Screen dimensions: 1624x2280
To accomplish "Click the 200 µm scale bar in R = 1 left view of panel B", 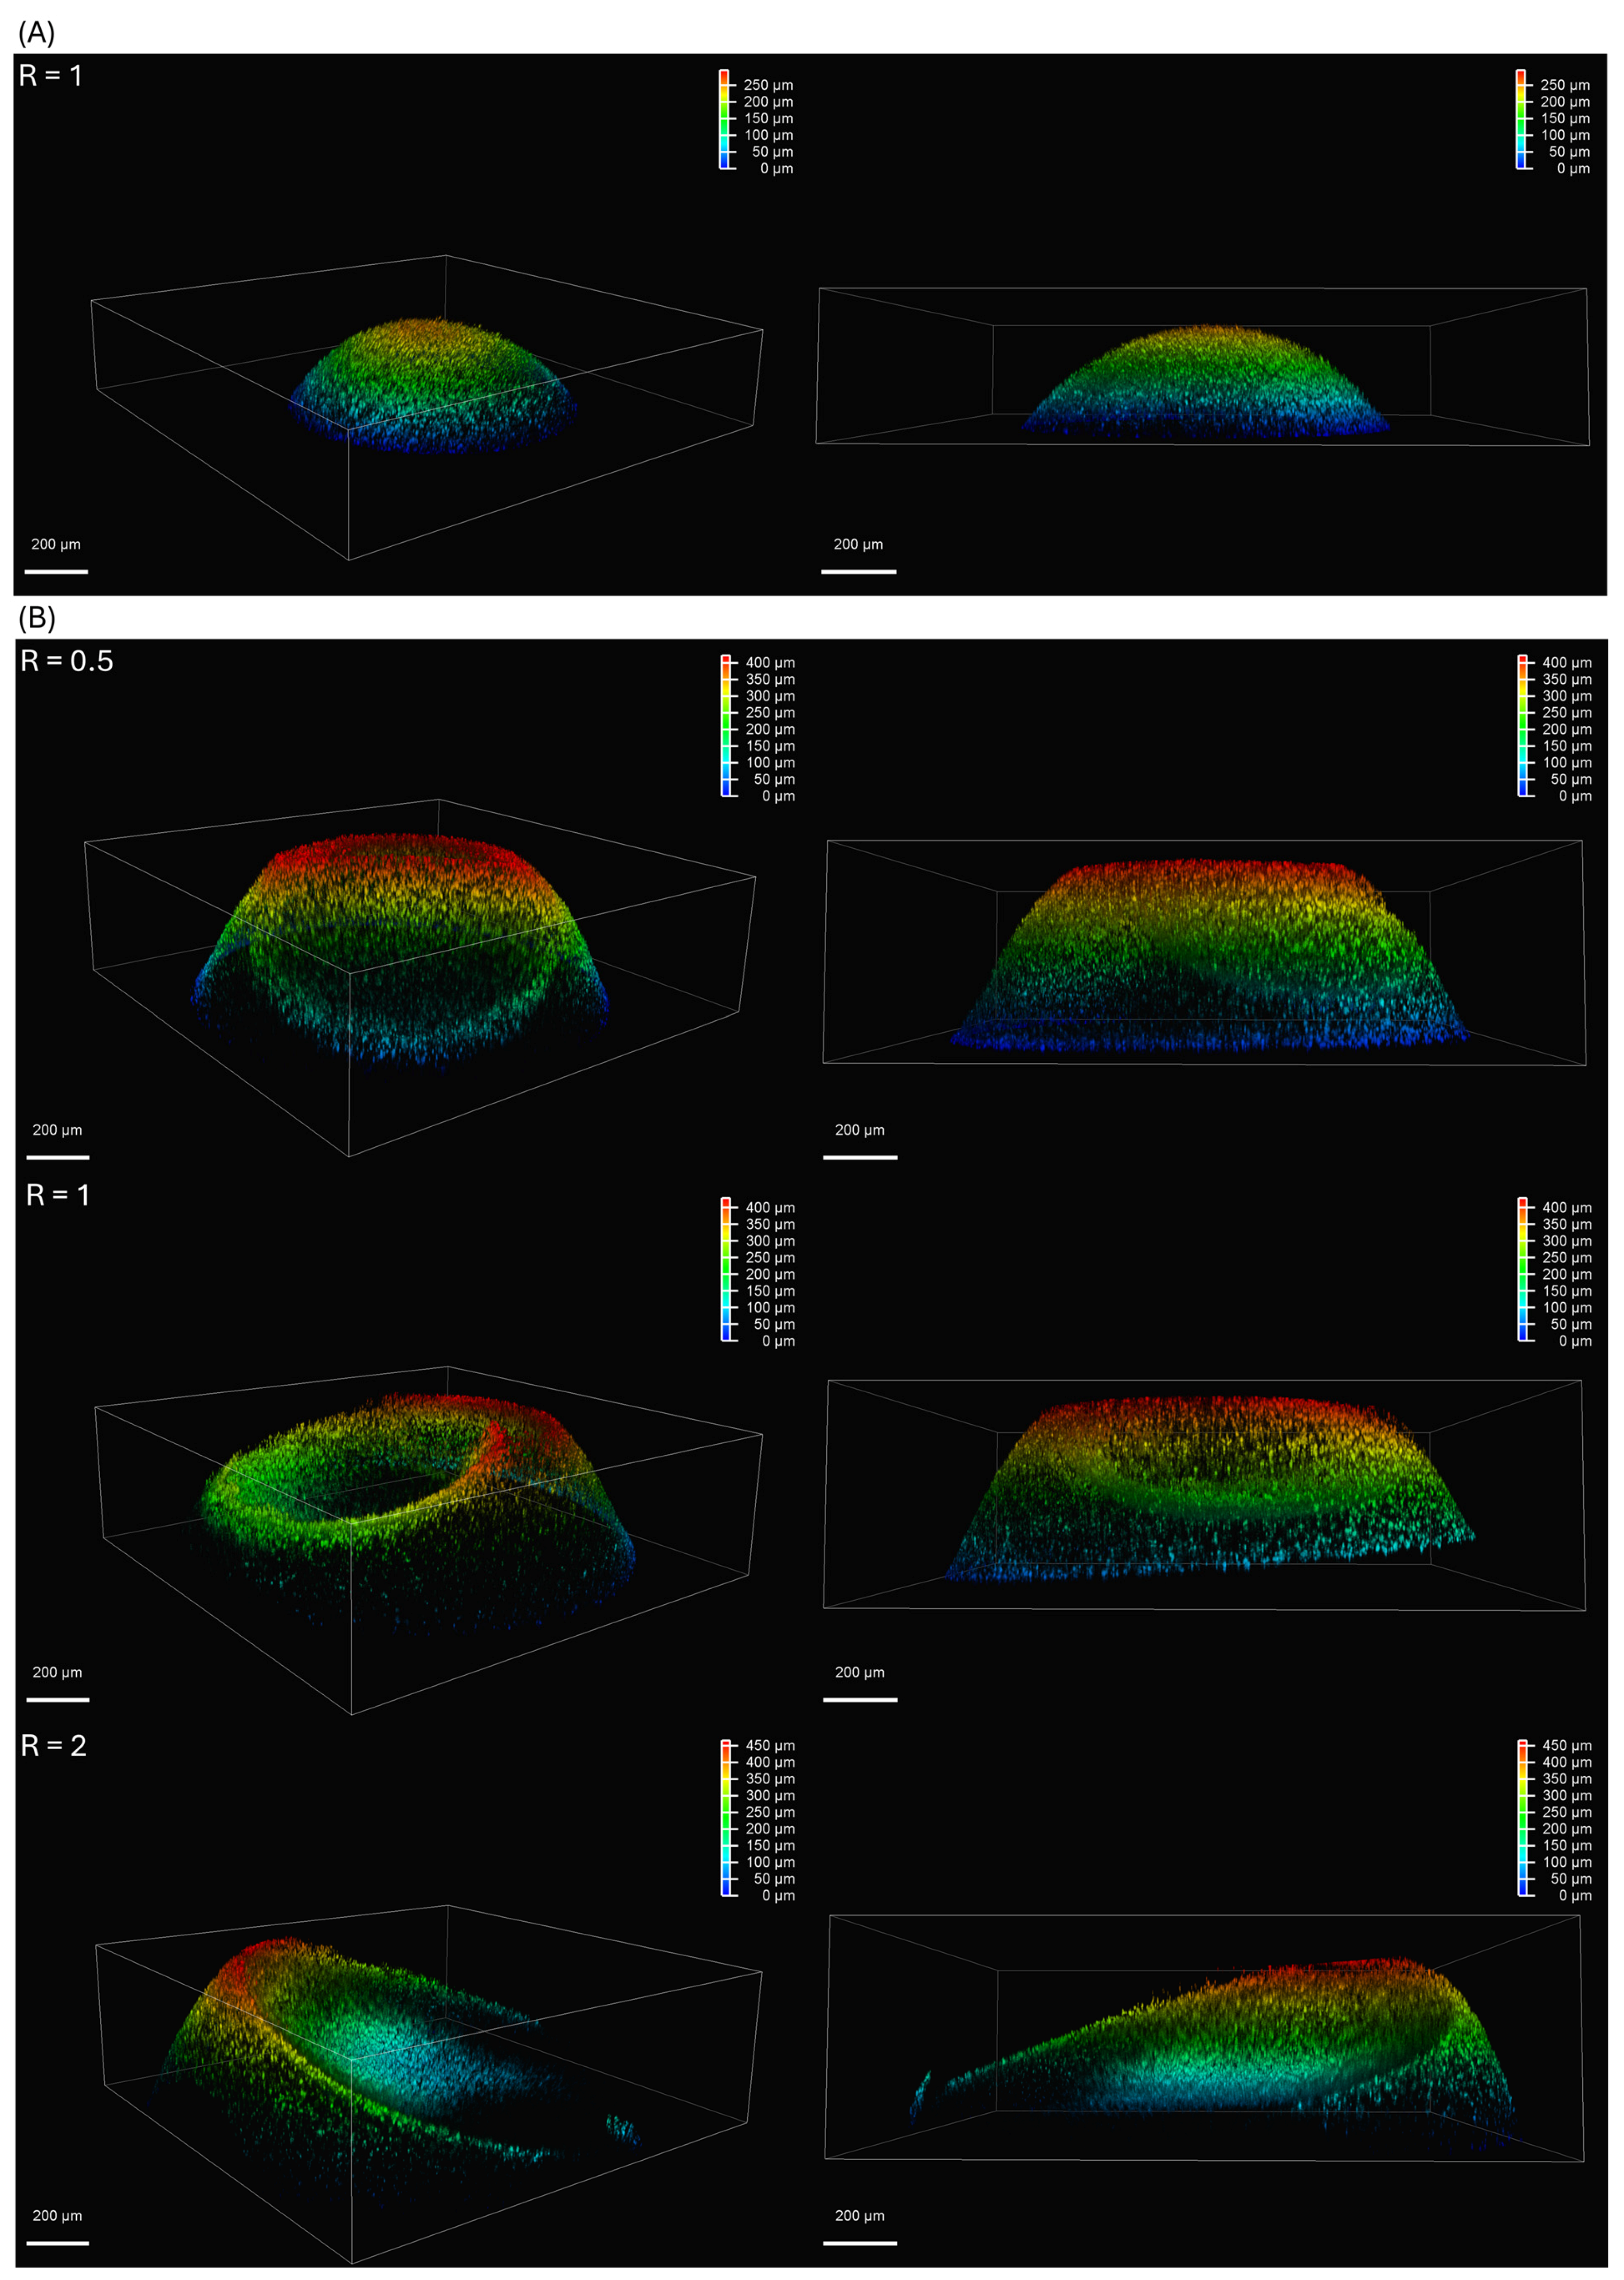I will pos(58,1698).
